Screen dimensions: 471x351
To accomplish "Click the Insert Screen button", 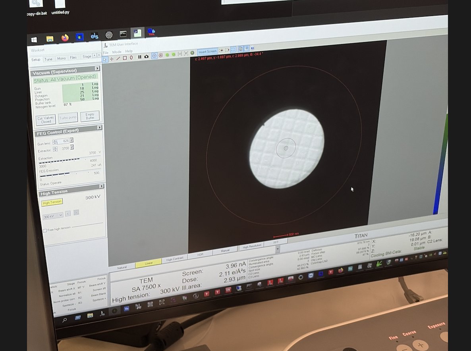I will click(207, 52).
